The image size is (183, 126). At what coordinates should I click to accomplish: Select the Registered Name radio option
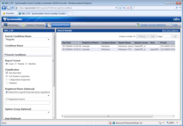(7, 99)
